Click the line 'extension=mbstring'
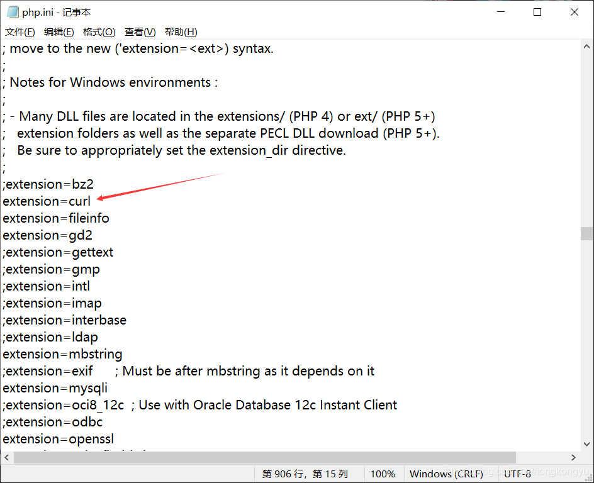This screenshot has width=594, height=483. [62, 354]
